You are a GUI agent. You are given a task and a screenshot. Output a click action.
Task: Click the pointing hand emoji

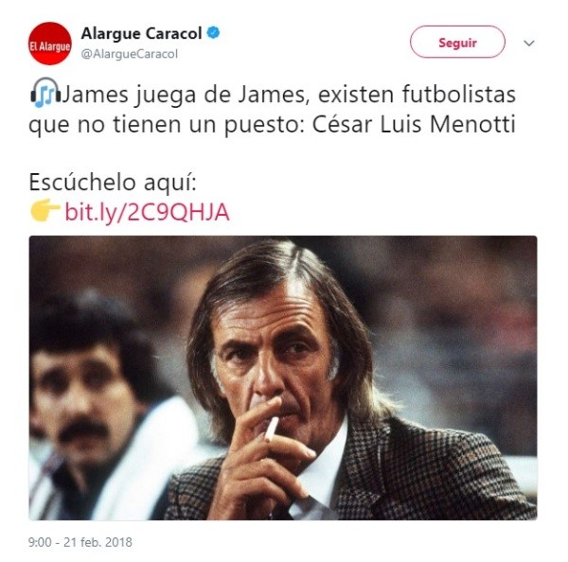click(44, 210)
